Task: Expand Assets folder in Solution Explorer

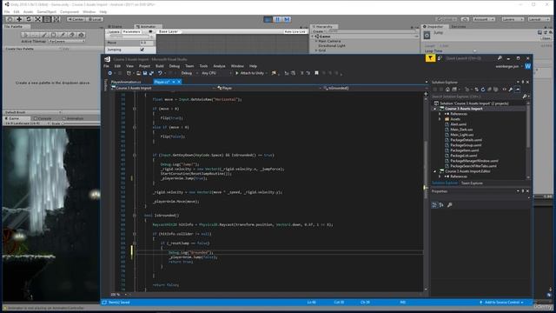Action: [440, 119]
